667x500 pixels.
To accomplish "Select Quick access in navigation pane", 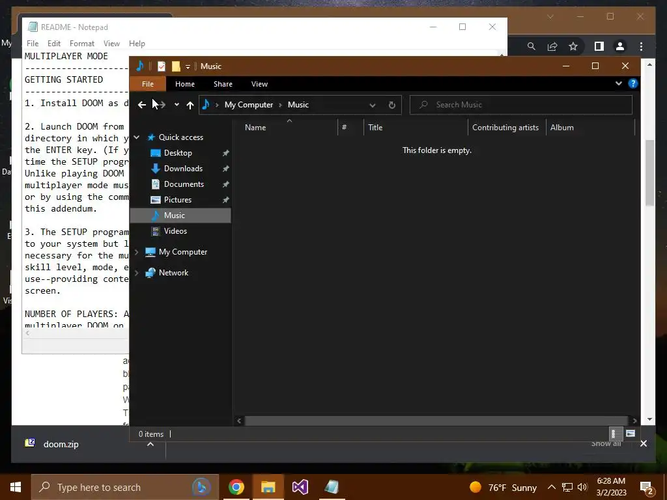I will pyautogui.click(x=181, y=137).
